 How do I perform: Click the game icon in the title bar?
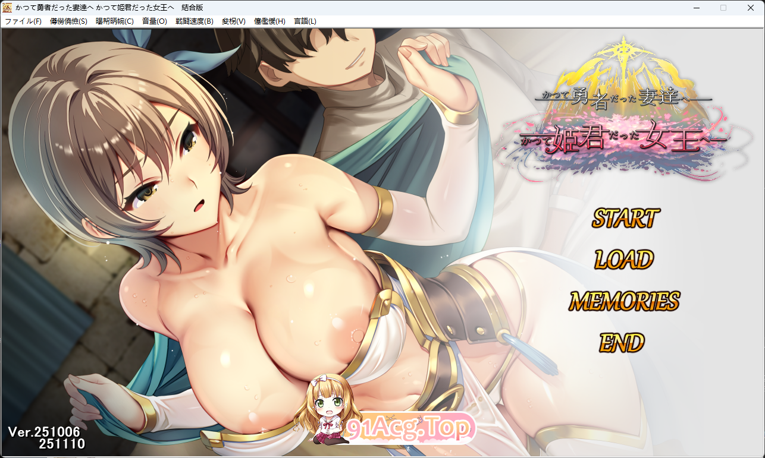click(7, 8)
